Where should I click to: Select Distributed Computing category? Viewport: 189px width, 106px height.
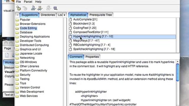(34, 45)
